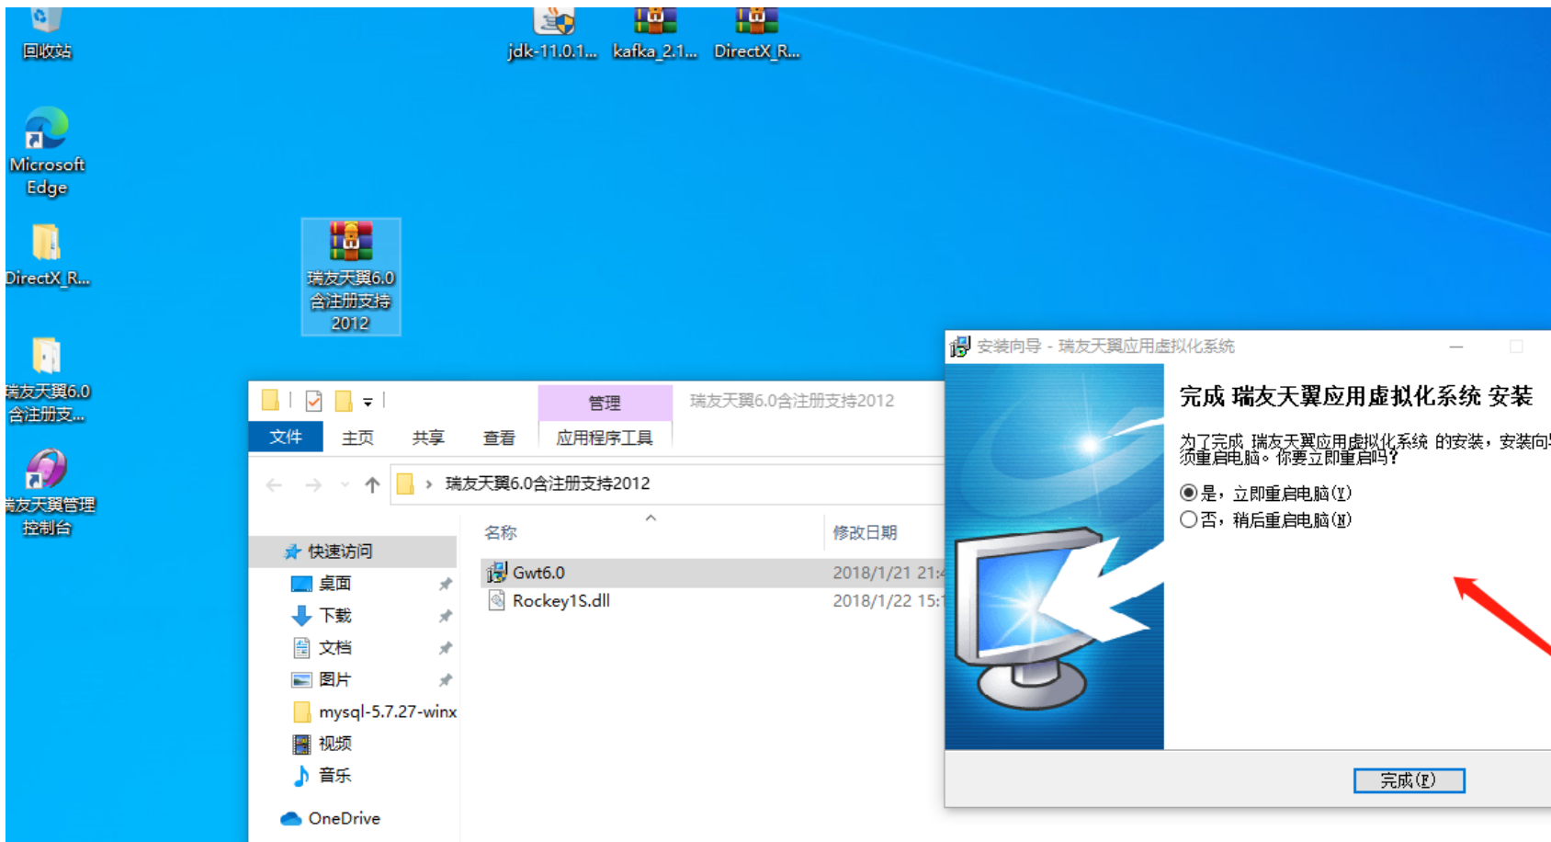Select the kafka_2.1 archive desktop icon
This screenshot has width=1551, height=842.
click(x=655, y=33)
